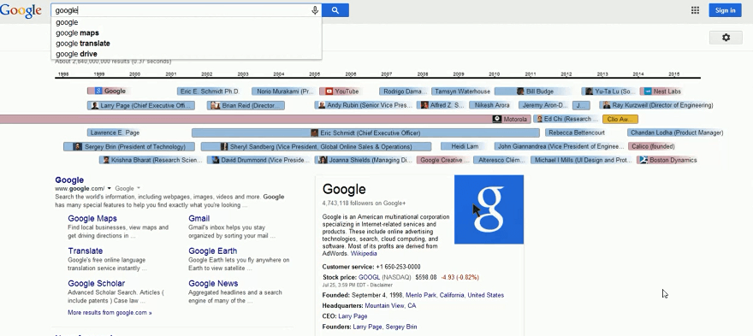Open the Google result title link
The width and height of the screenshot is (753, 336).
[69, 180]
